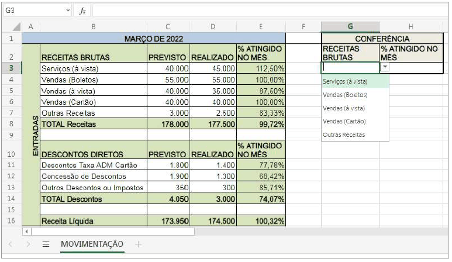
Task: Switch to the MOVIMENTAÇÃO sheet tab
Action: 92,244
